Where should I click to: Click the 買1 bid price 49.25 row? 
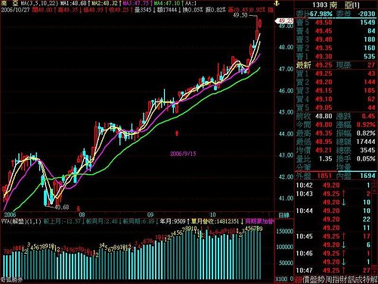coord(336,73)
